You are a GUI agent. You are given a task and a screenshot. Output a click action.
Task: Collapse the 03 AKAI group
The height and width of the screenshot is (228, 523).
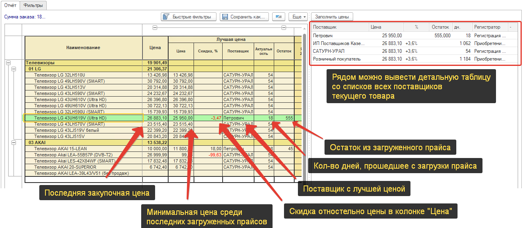point(14,142)
